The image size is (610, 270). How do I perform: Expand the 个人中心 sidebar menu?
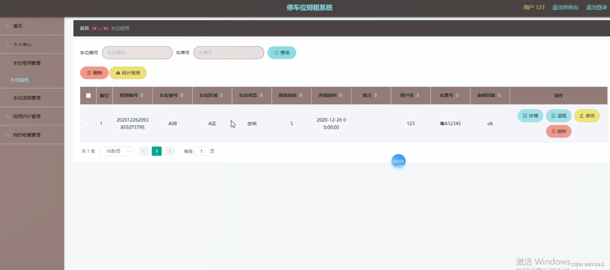[x=32, y=44]
